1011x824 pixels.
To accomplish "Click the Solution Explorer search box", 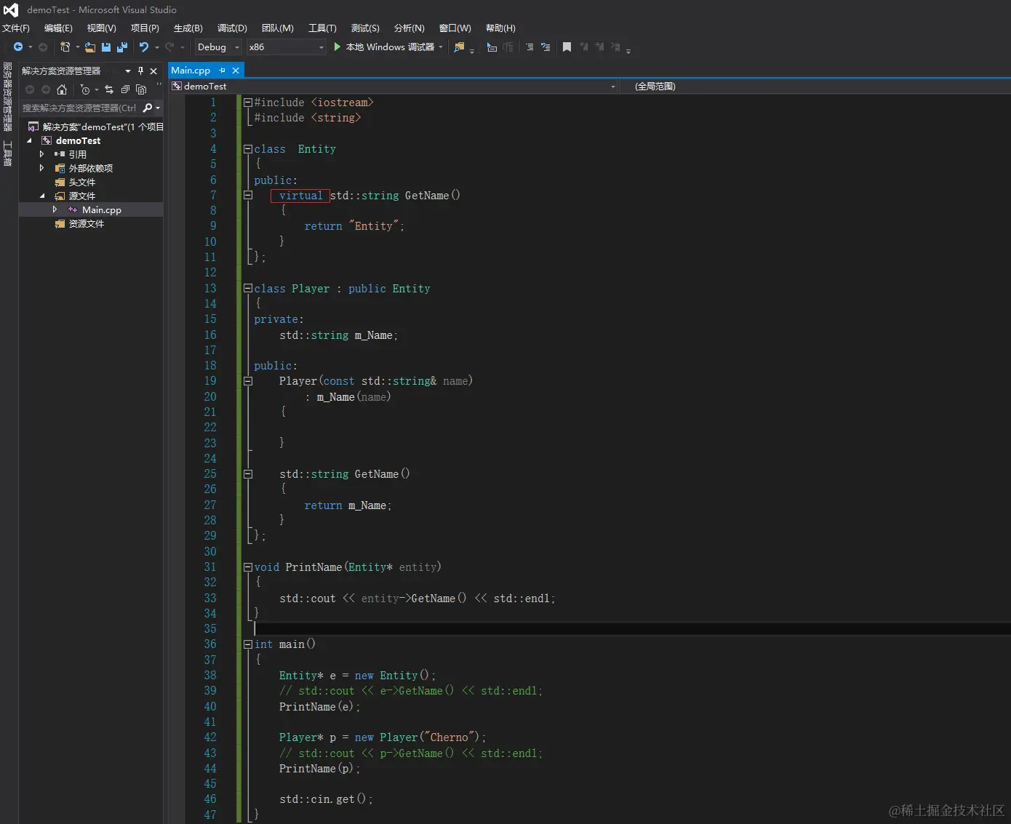I will (79, 108).
